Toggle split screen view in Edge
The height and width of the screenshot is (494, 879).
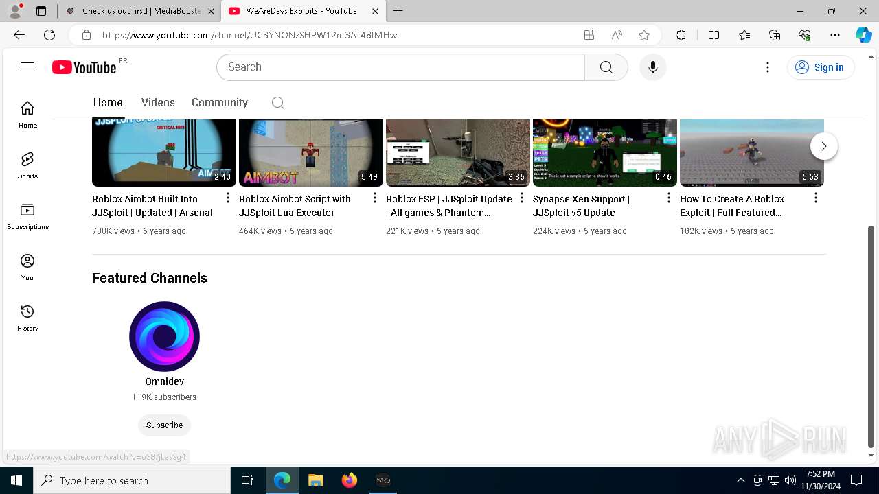coord(714,35)
